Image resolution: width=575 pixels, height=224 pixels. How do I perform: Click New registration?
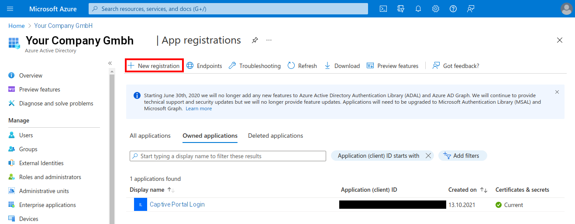[154, 66]
